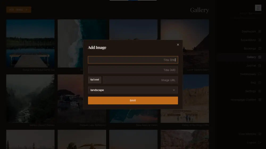Select the Dunes of the Great Sand Sea thumbnail
The height and width of the screenshot is (149, 266).
tap(30, 43)
